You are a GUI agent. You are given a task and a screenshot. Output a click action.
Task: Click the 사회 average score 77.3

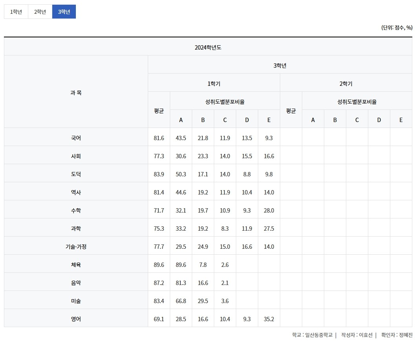click(x=159, y=156)
